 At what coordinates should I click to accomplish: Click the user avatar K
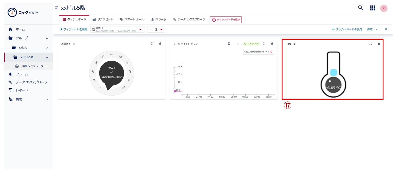[384, 8]
